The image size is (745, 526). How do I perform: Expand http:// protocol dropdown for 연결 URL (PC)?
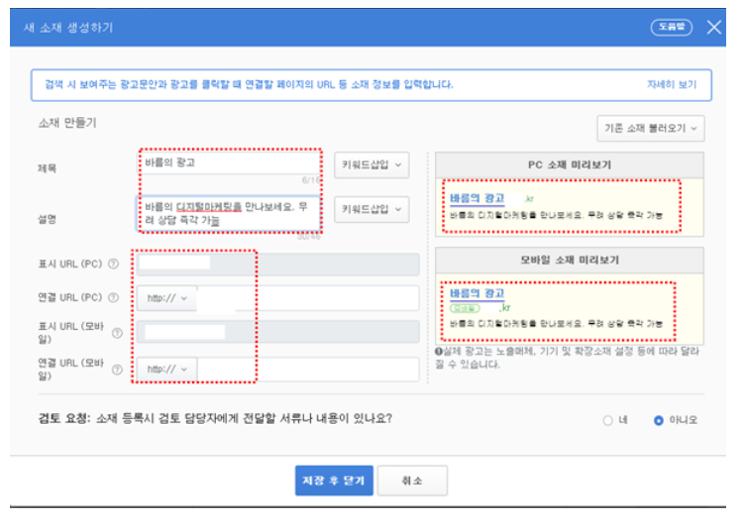tap(166, 298)
